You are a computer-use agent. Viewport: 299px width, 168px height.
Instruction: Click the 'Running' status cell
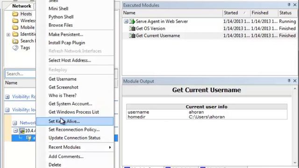coord(288,21)
